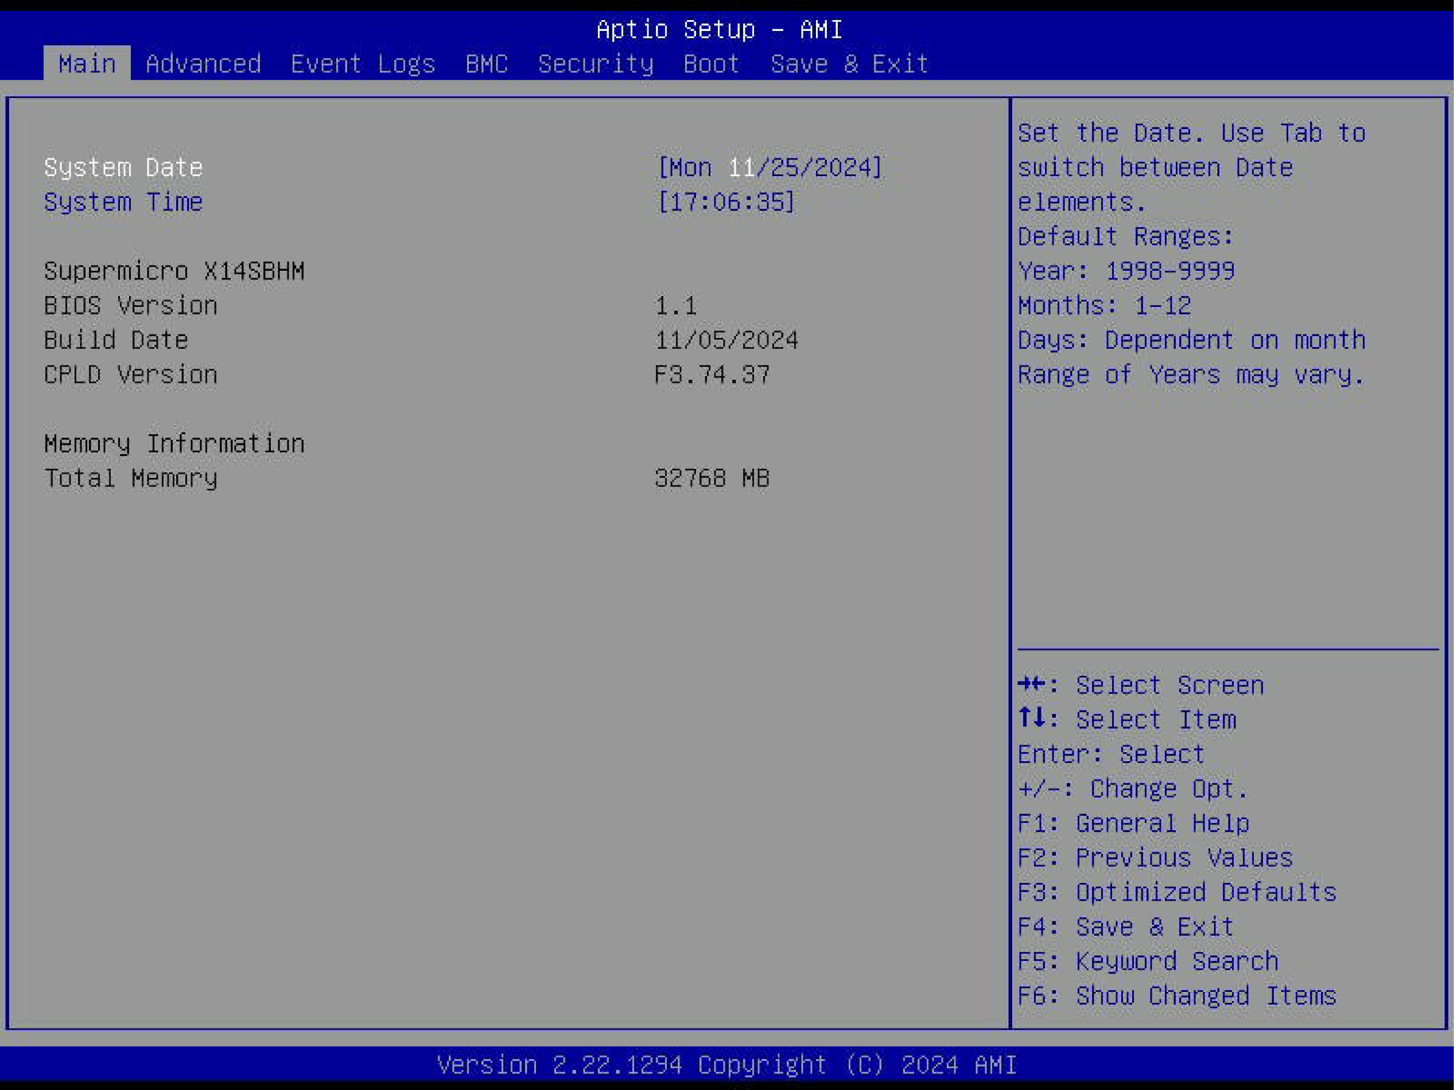
Task: Click the BIOS Version value 1.1
Action: (x=676, y=306)
